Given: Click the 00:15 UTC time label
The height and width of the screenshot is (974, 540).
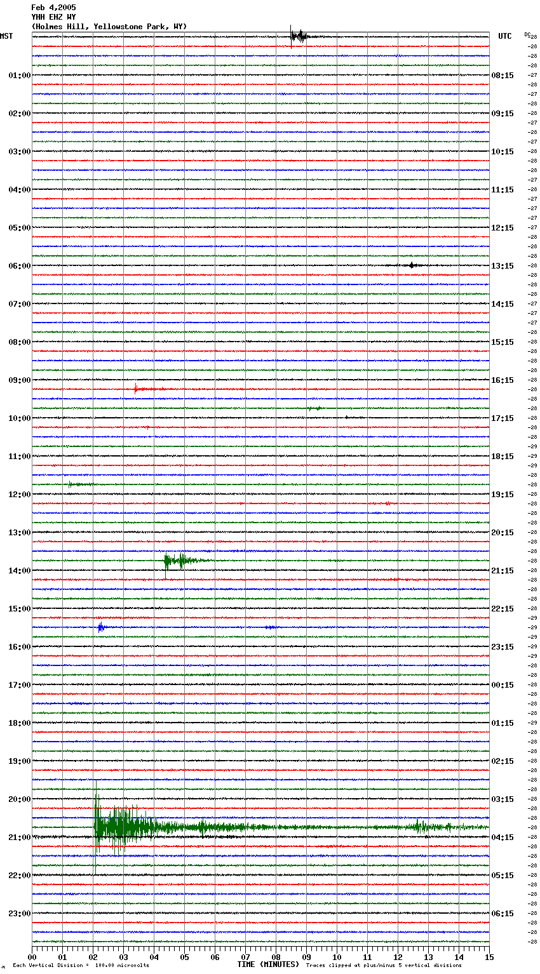Looking at the screenshot, I should 503,685.
